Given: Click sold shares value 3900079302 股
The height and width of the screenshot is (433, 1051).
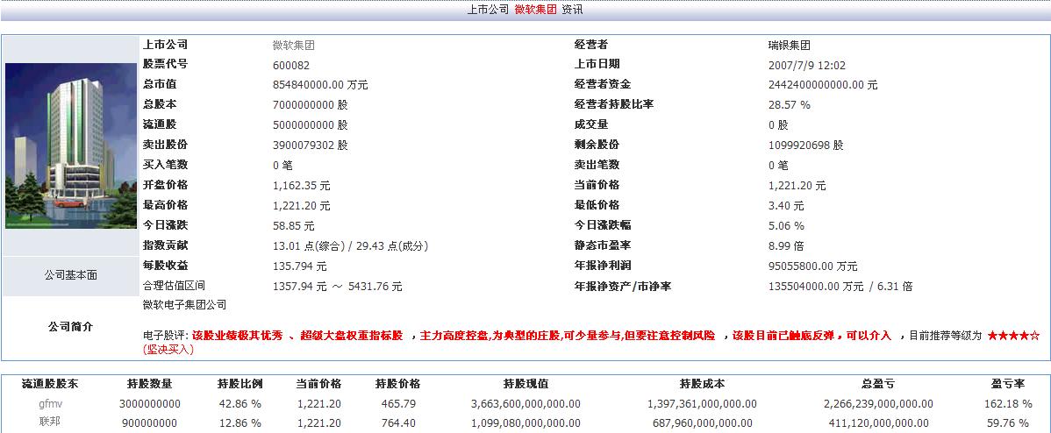Looking at the screenshot, I should pyautogui.click(x=311, y=146).
